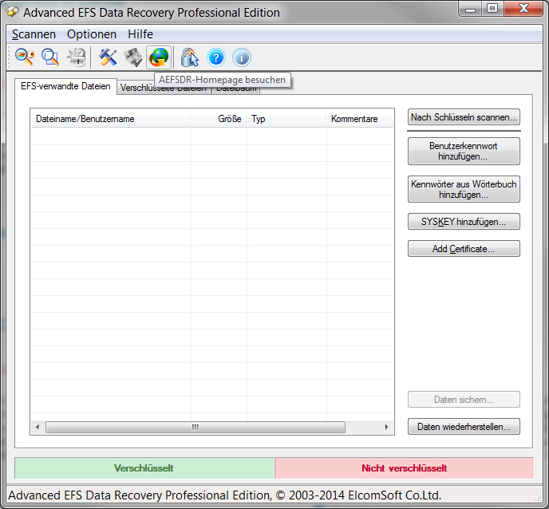Click 'Benutzerkennwort hinzufügen...' button

(464, 152)
